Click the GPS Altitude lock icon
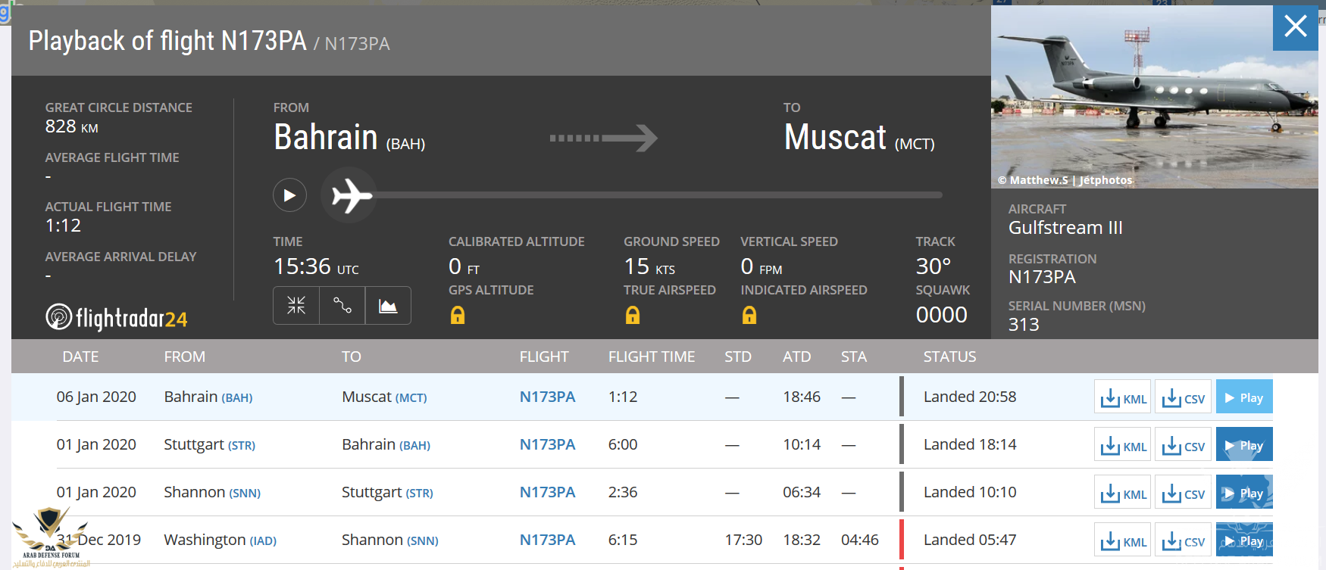The width and height of the screenshot is (1326, 570). (458, 315)
